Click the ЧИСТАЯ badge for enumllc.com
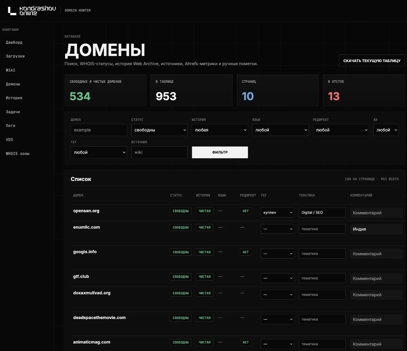407x351 pixels. [x=205, y=227]
